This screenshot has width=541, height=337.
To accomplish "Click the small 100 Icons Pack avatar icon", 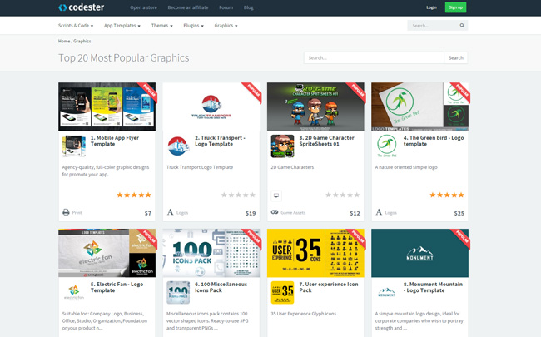I will 178,293.
